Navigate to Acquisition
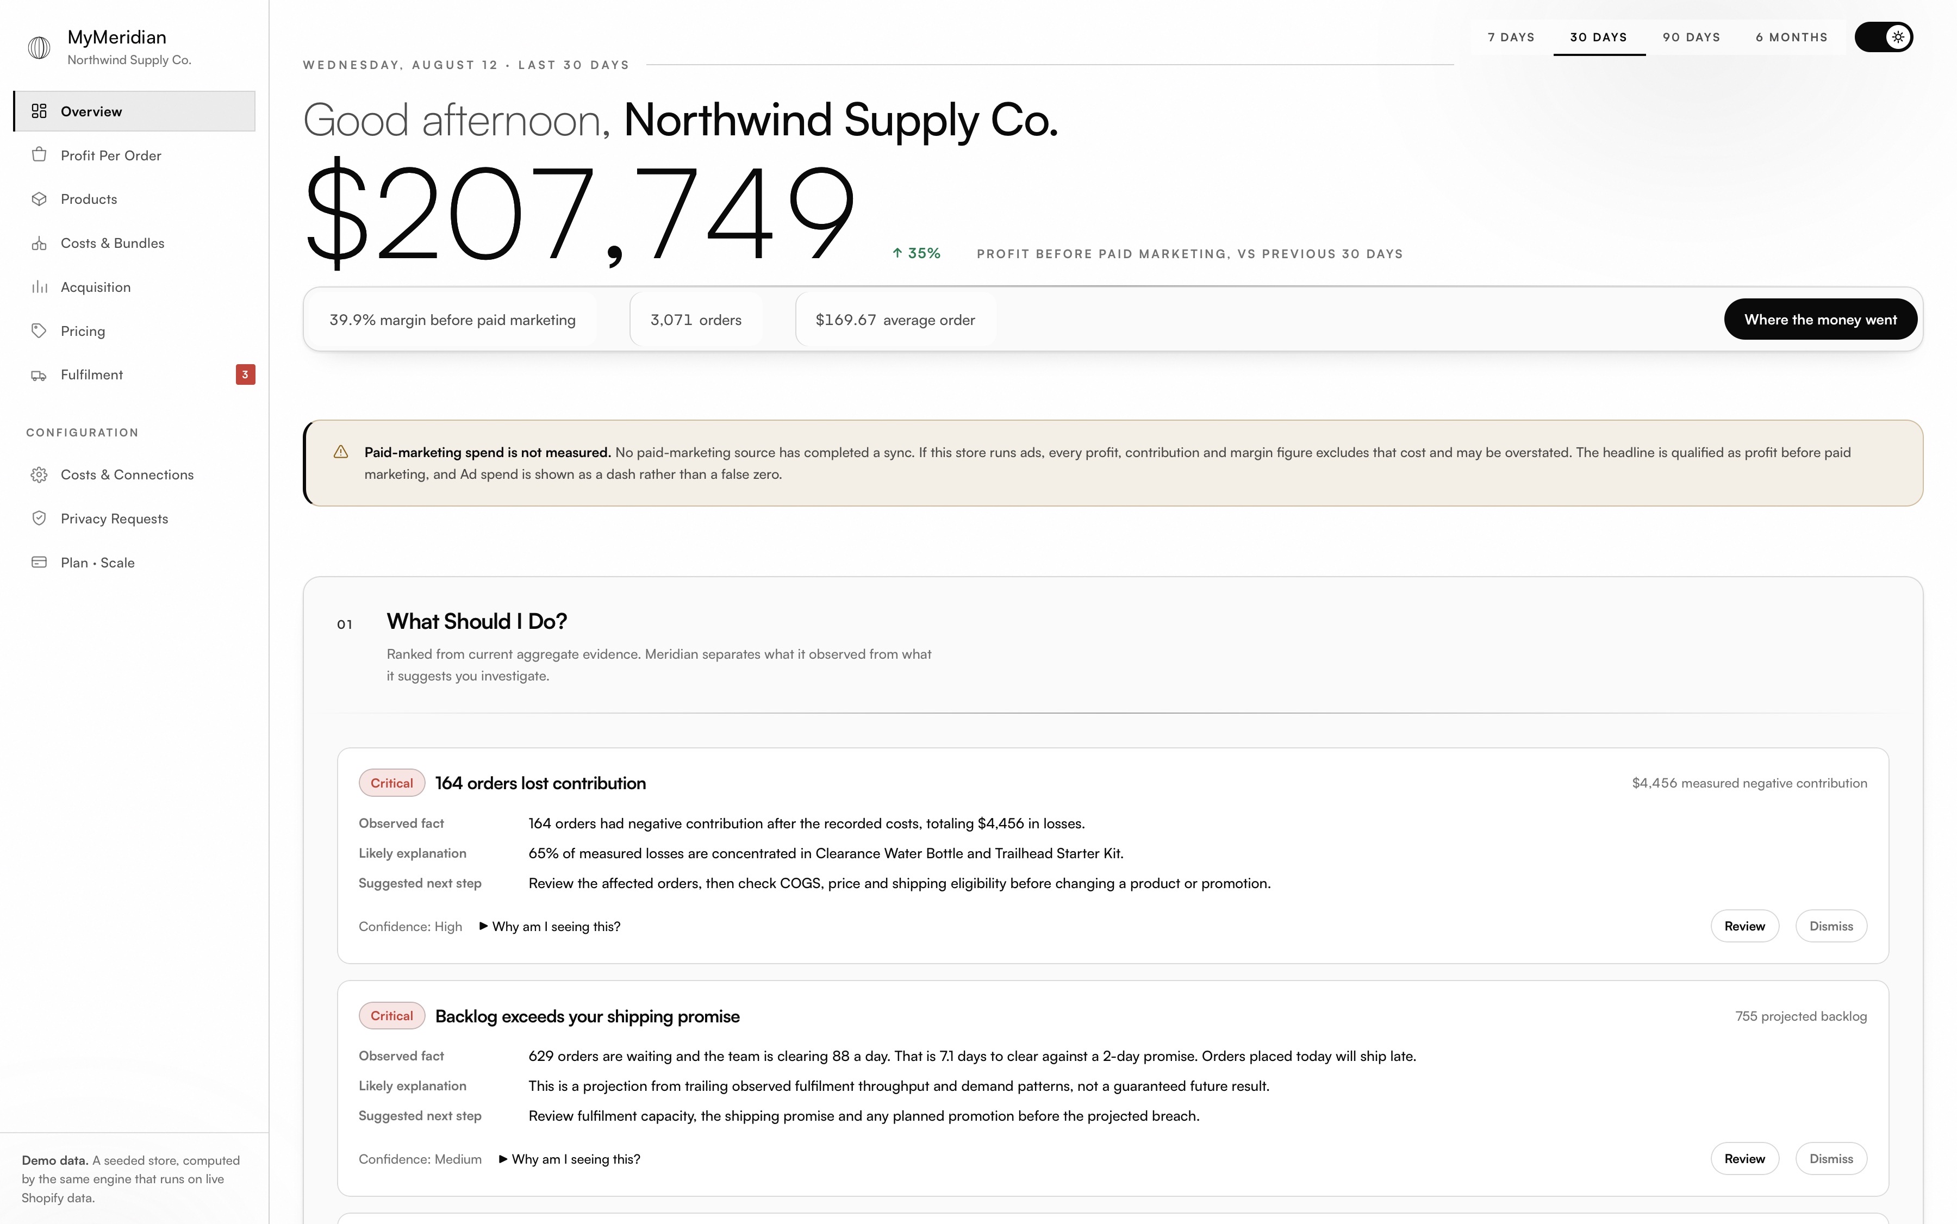 [134, 286]
